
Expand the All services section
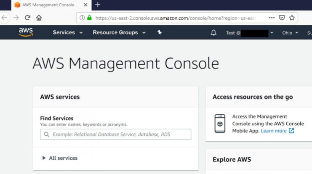coord(60,158)
